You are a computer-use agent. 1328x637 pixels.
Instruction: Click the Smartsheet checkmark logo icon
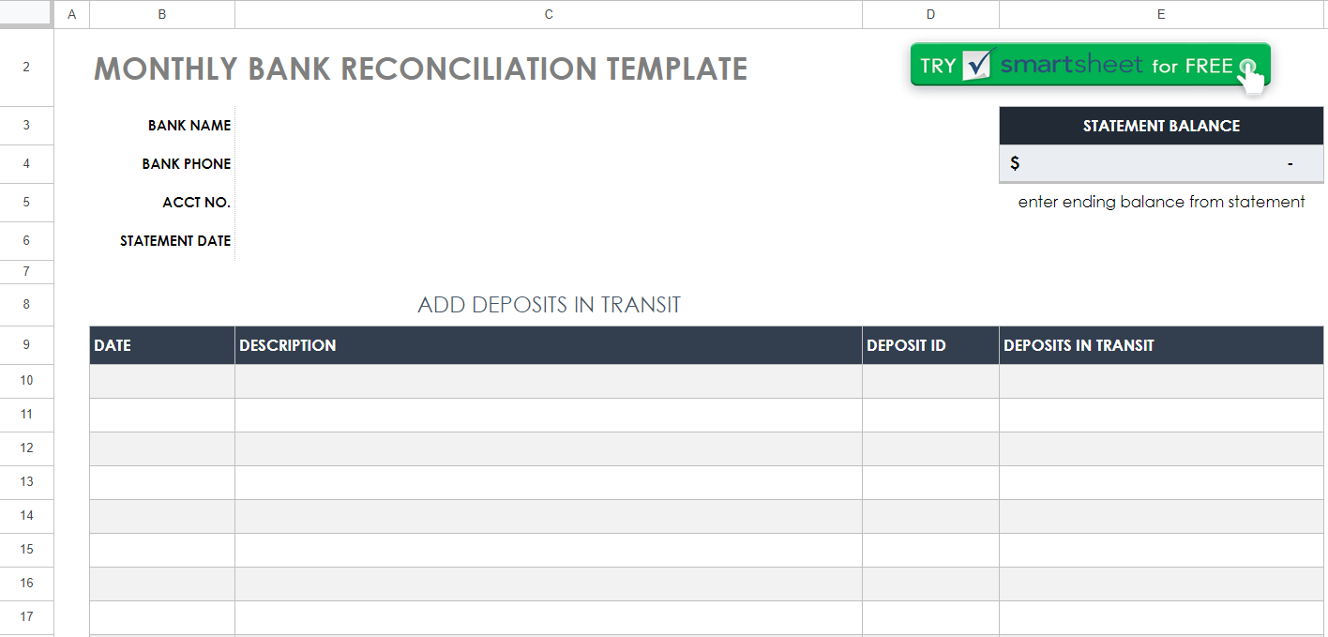coord(977,65)
